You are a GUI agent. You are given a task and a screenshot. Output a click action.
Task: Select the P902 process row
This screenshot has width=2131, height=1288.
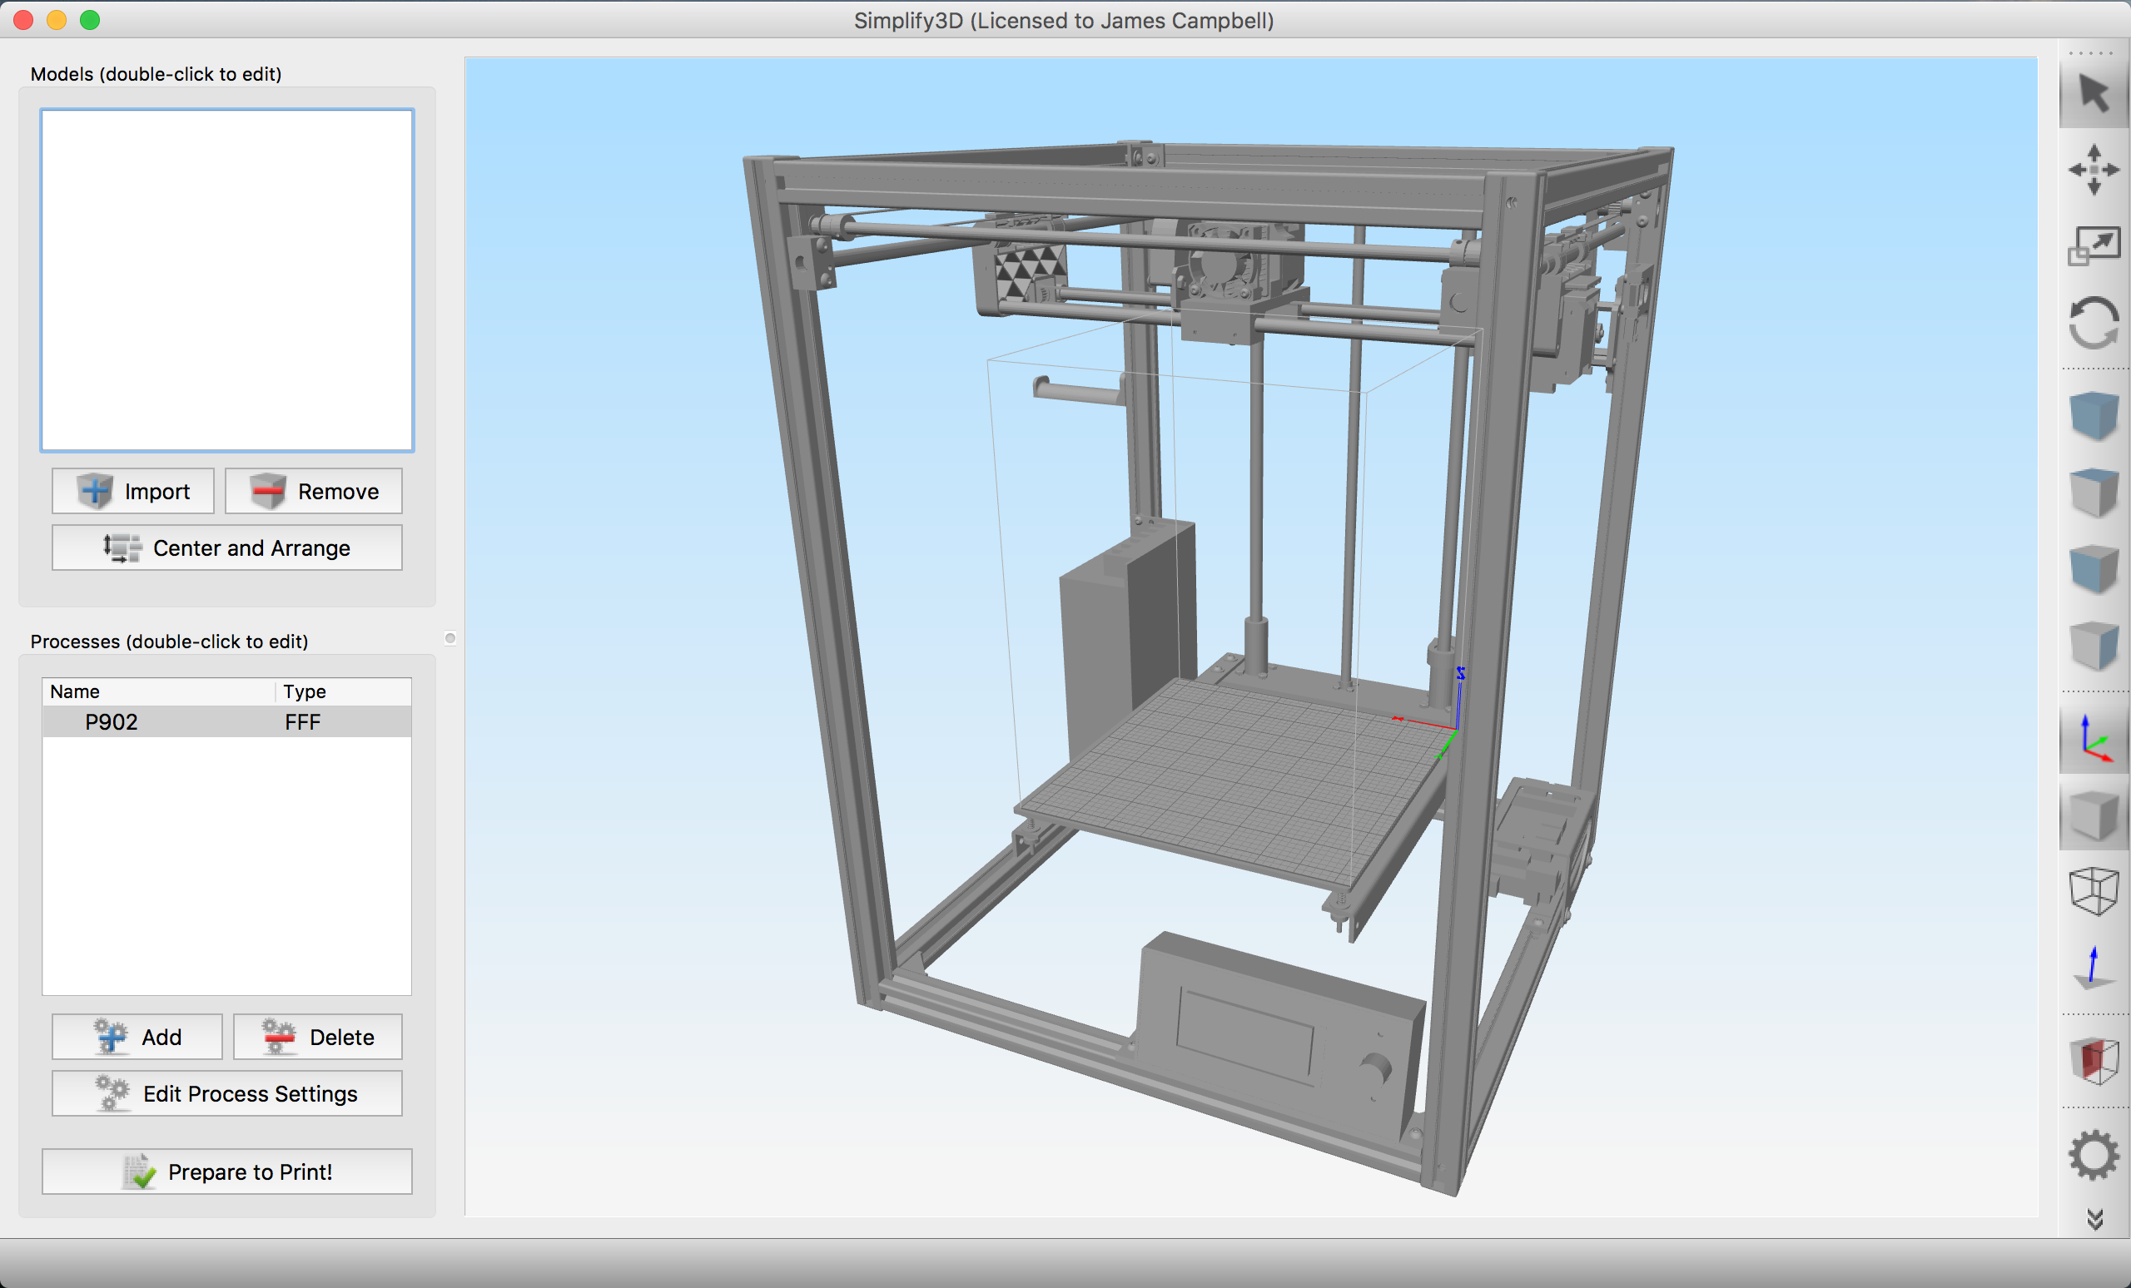[x=226, y=722]
